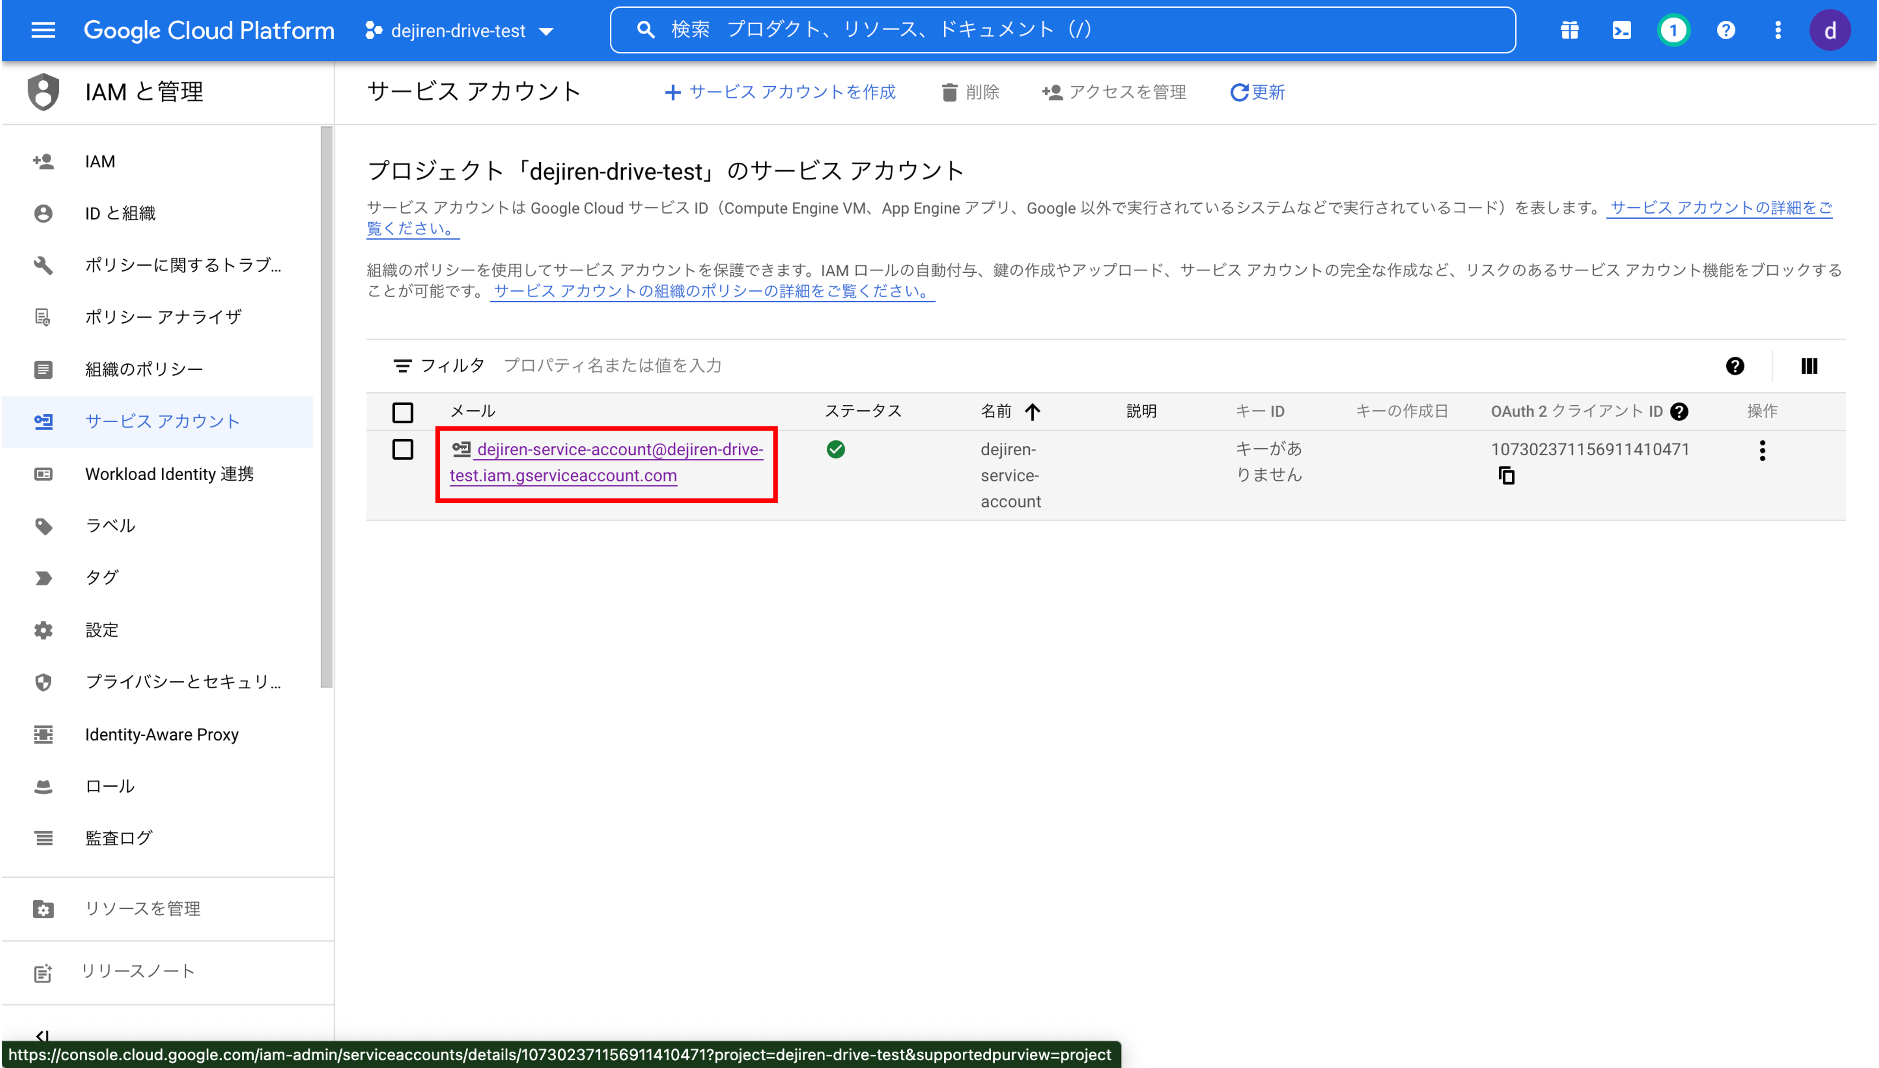Click the 更新 refresh button
The width and height of the screenshot is (1879, 1068).
1257,92
